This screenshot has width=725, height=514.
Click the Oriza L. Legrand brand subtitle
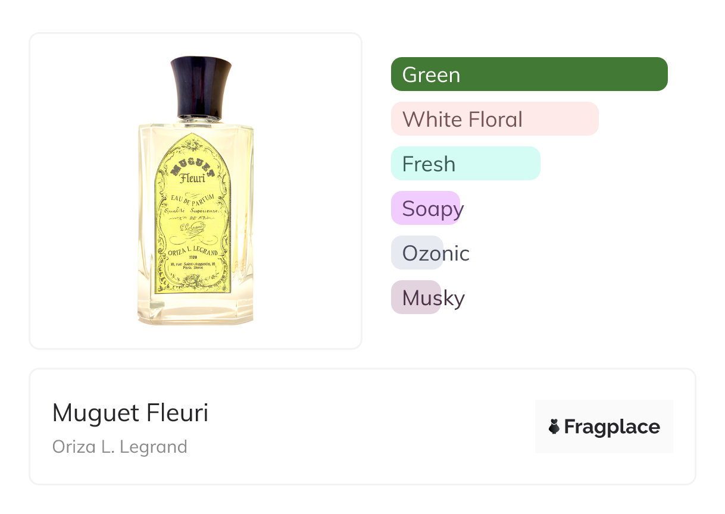[120, 446]
